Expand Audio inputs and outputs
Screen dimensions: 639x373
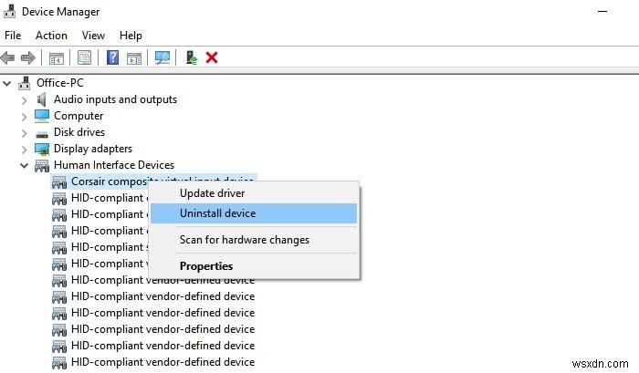pos(25,99)
